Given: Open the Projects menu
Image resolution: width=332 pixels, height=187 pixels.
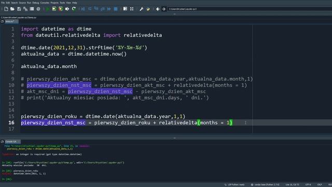Looking at the screenshot, I should point(54,3).
